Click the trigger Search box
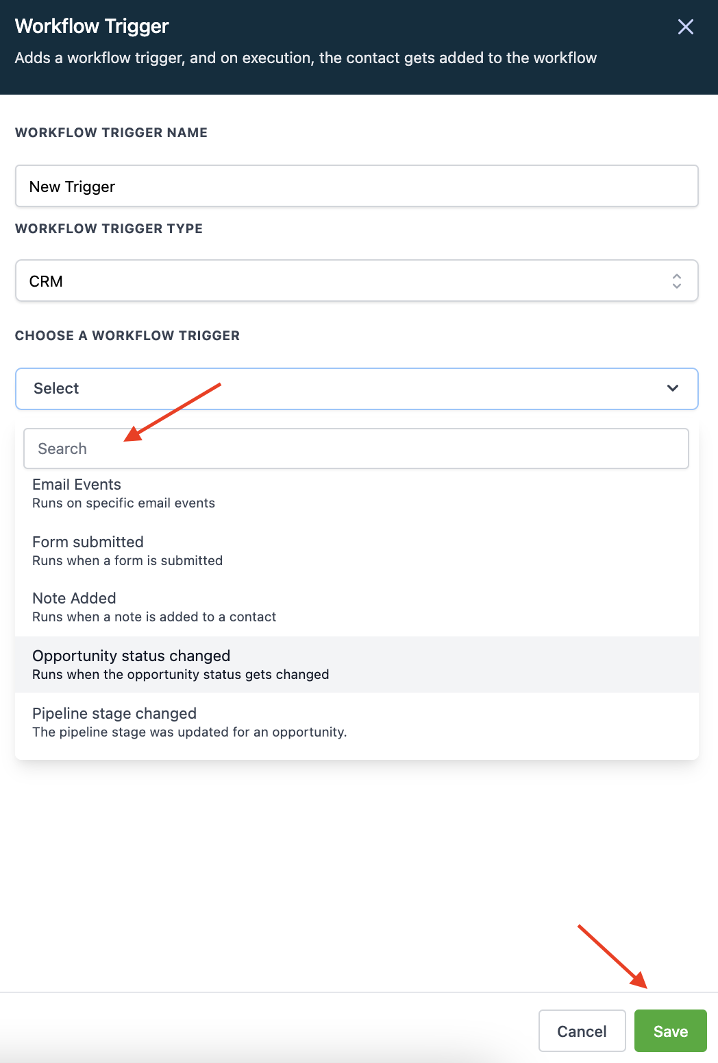The image size is (718, 1063). [356, 449]
